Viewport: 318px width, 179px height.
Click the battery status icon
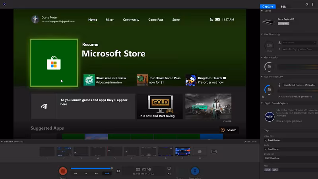[217, 19]
